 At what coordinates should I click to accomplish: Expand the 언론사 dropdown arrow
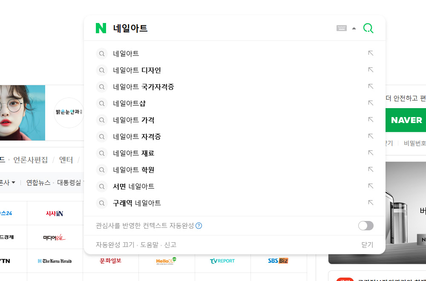click(x=13, y=183)
